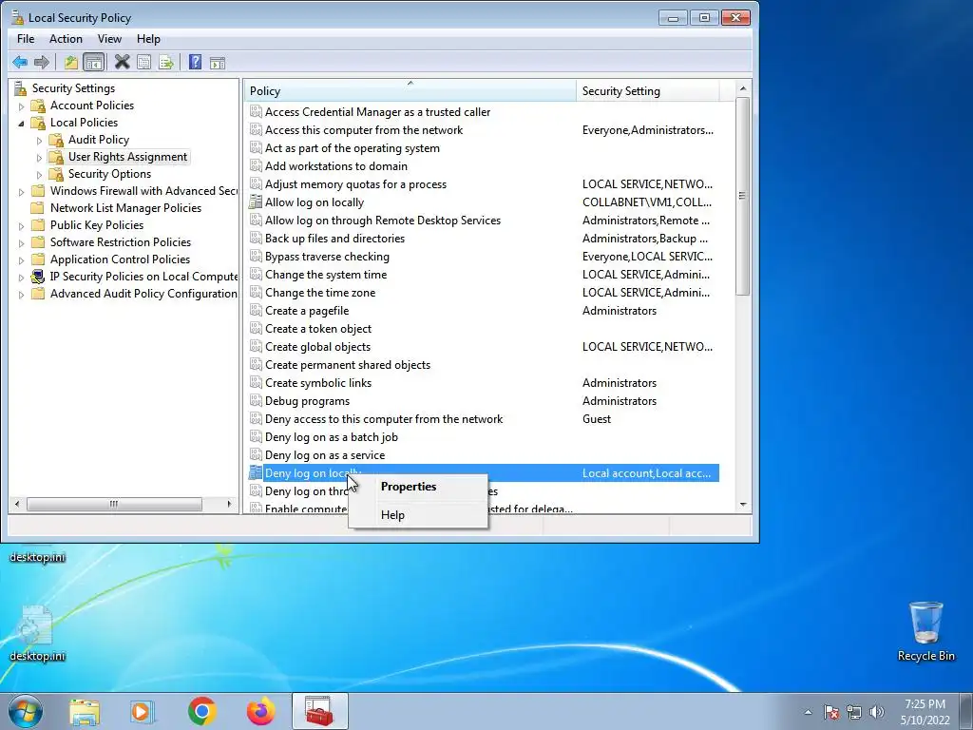
Task: Click the Export List toolbar icon
Action: pyautogui.click(x=165, y=62)
